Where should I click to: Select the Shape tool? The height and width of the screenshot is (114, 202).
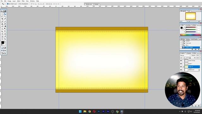tap(5, 34)
